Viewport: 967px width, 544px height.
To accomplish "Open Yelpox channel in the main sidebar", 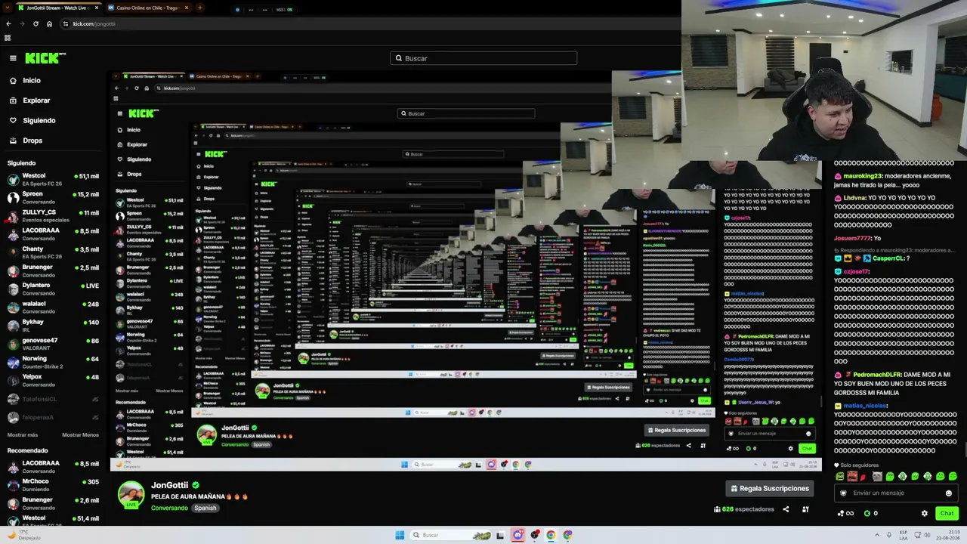I will tap(54, 380).
